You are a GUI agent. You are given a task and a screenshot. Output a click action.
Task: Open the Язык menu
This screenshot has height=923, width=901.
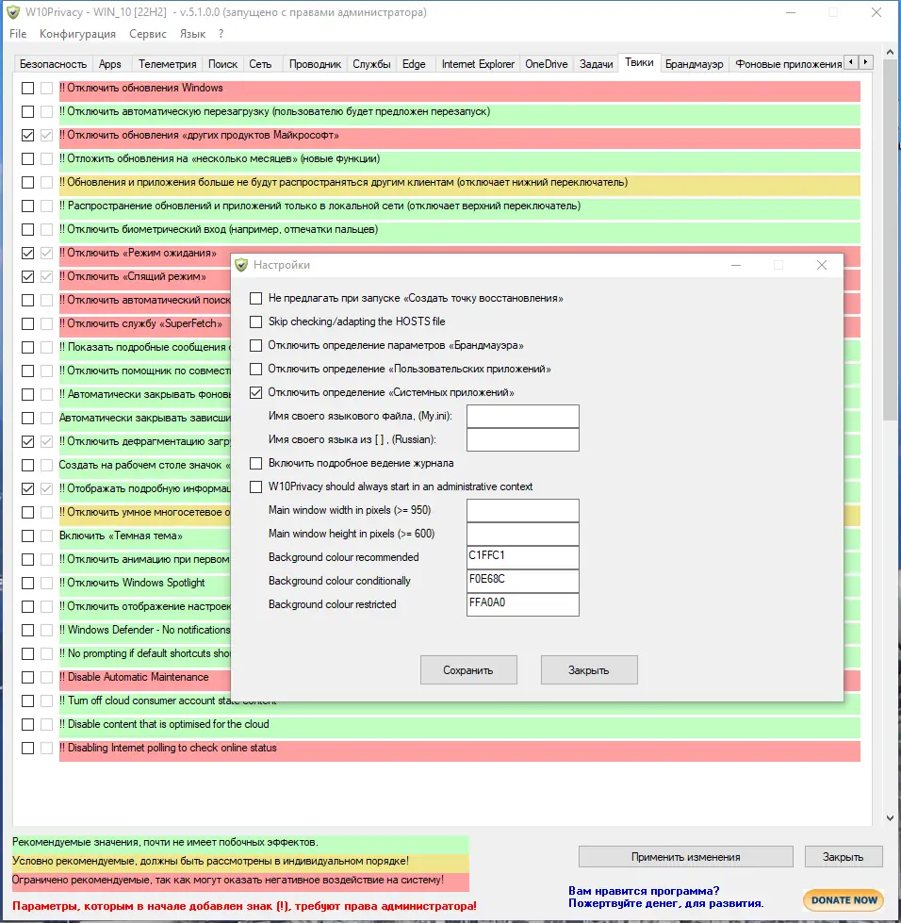coord(192,34)
